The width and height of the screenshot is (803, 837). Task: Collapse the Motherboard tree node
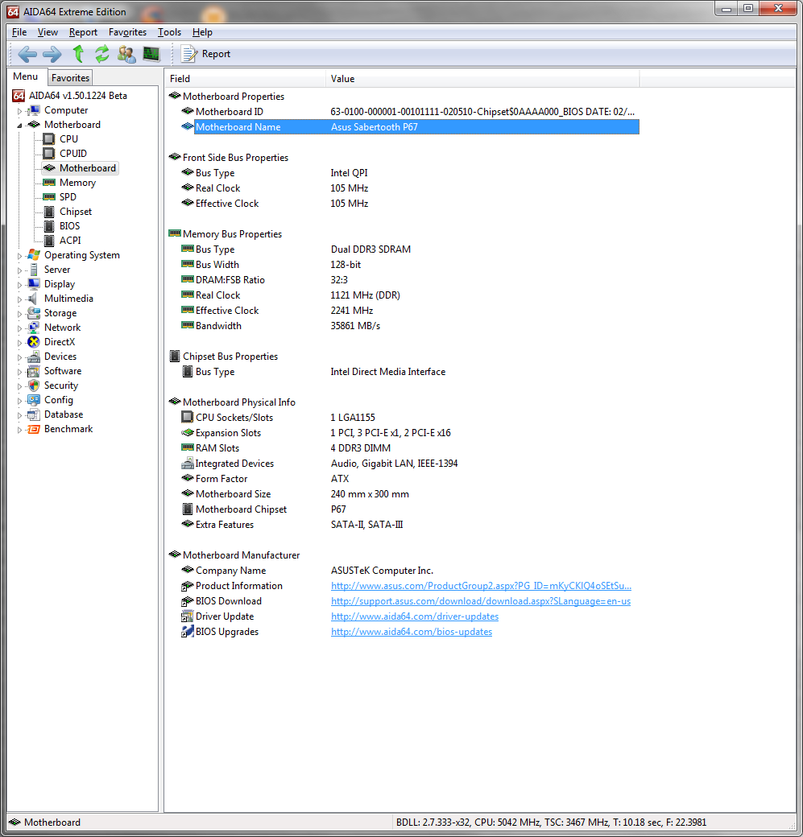pos(20,126)
